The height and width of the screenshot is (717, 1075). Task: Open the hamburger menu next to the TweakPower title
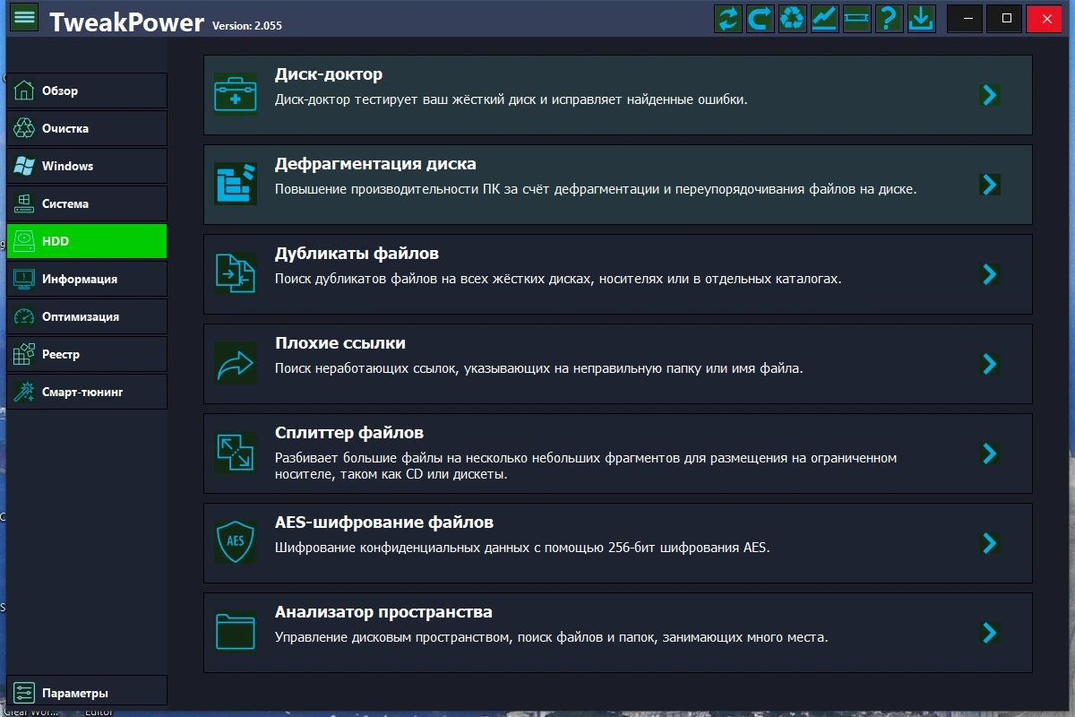click(x=24, y=18)
